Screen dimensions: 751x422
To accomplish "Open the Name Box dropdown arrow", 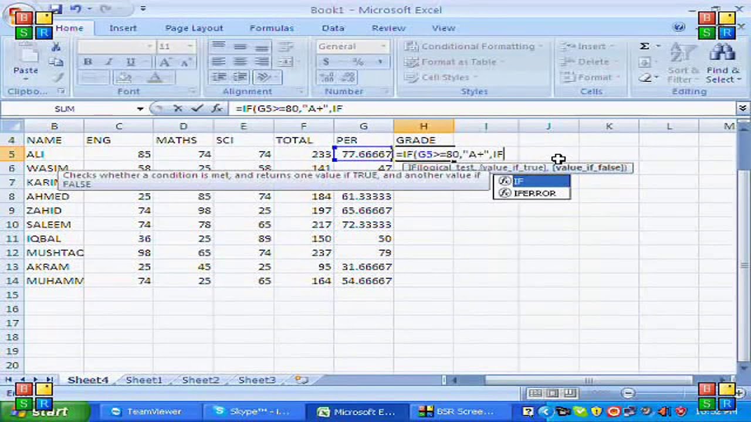I will click(140, 108).
